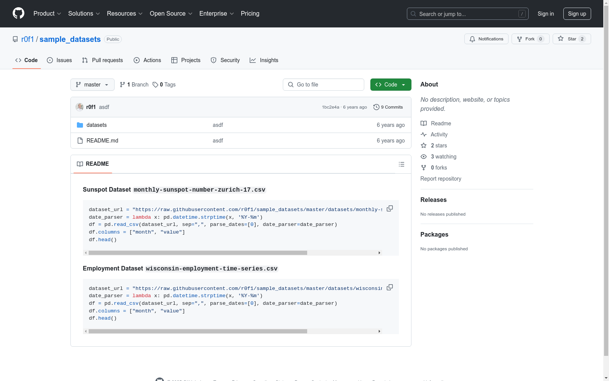Click the Sign in link
The image size is (609, 381).
[546, 14]
